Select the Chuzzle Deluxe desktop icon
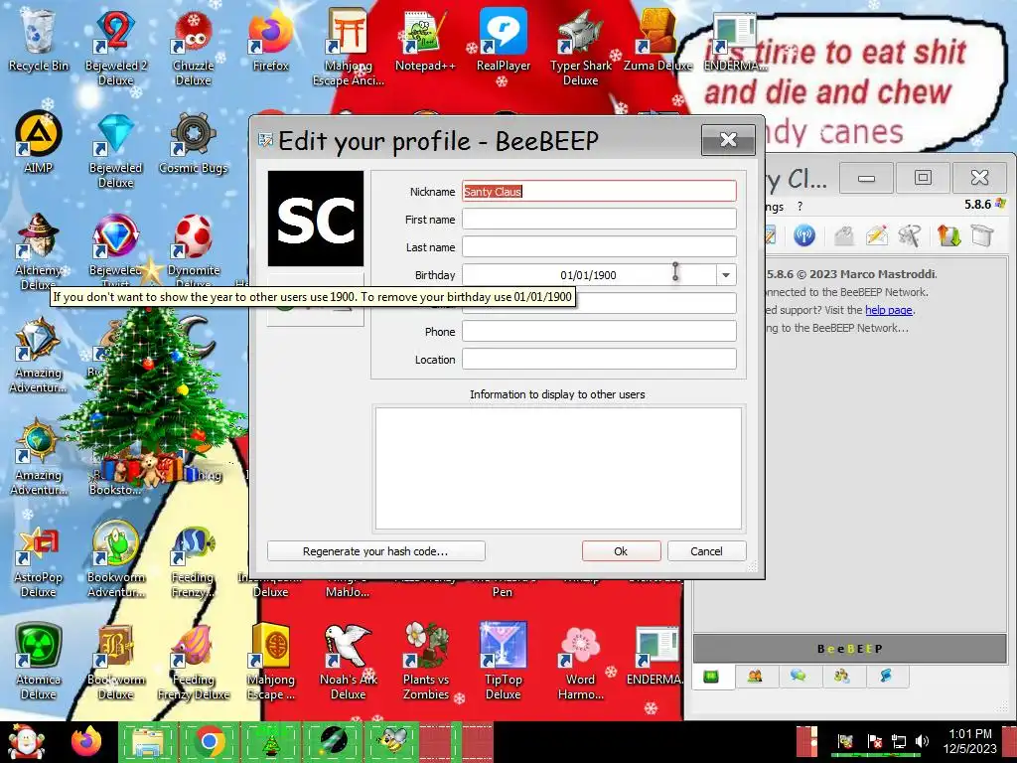The height and width of the screenshot is (763, 1017). (194, 47)
